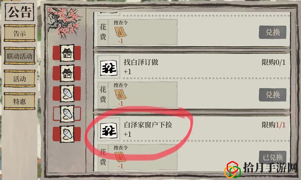Viewport: 301px width, 180px height.
Task: Open the 活动 events tab
Action: click(x=20, y=79)
